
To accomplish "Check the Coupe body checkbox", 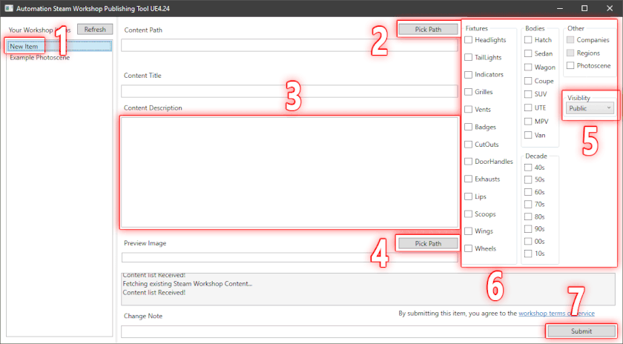I will tap(528, 81).
